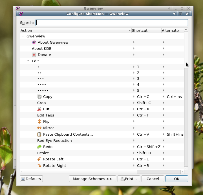Image resolution: width=203 pixels, height=195 pixels.
Task: Select the About Gwenview row
Action: [x=102, y=42]
